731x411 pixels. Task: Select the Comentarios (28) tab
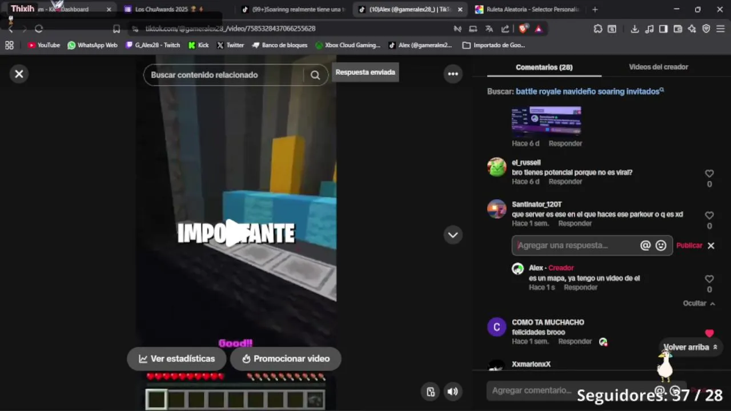click(544, 67)
